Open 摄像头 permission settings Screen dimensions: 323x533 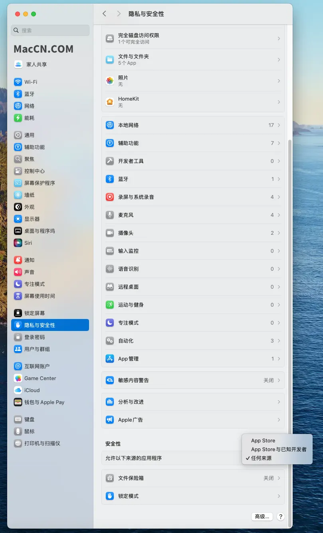click(x=109, y=233)
